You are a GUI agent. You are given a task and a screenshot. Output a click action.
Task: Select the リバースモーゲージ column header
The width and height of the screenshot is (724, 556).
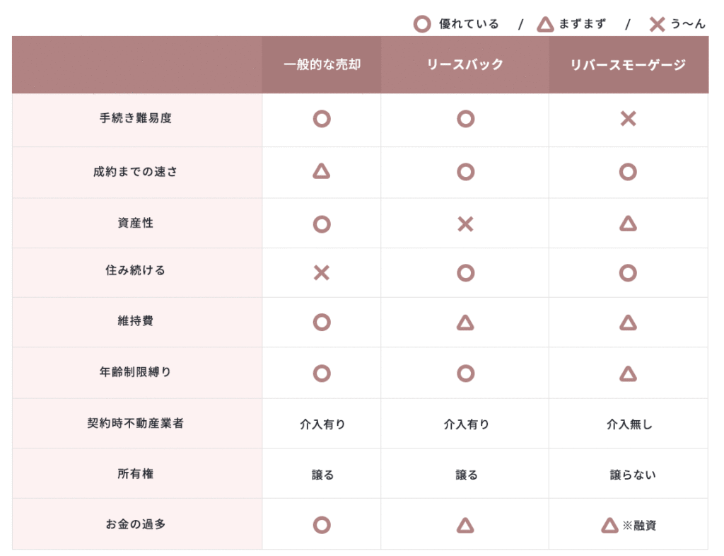[x=628, y=65]
